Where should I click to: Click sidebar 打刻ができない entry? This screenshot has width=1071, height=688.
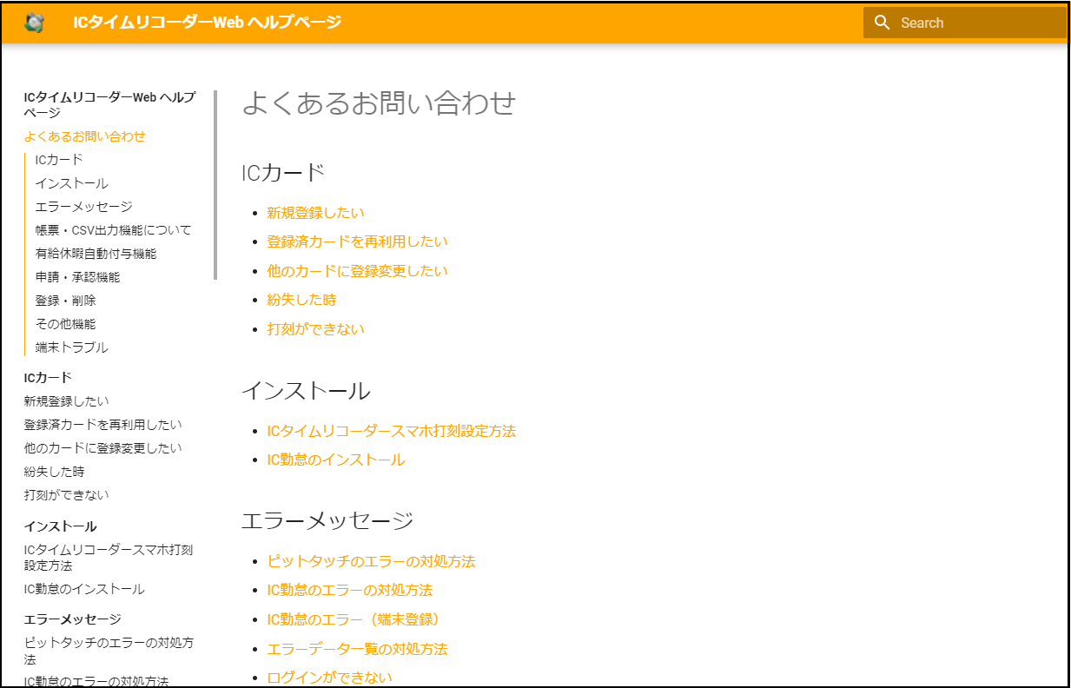tap(67, 495)
